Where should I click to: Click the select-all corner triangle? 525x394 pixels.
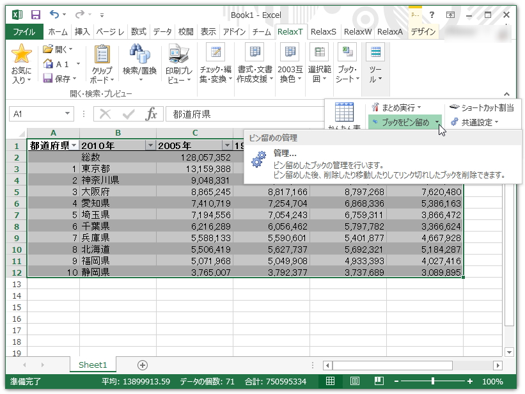tap(22, 134)
